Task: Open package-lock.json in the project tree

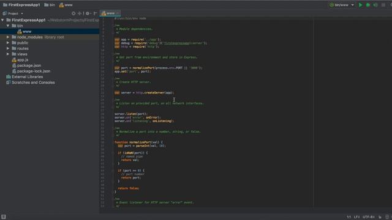Action: [x=34, y=71]
